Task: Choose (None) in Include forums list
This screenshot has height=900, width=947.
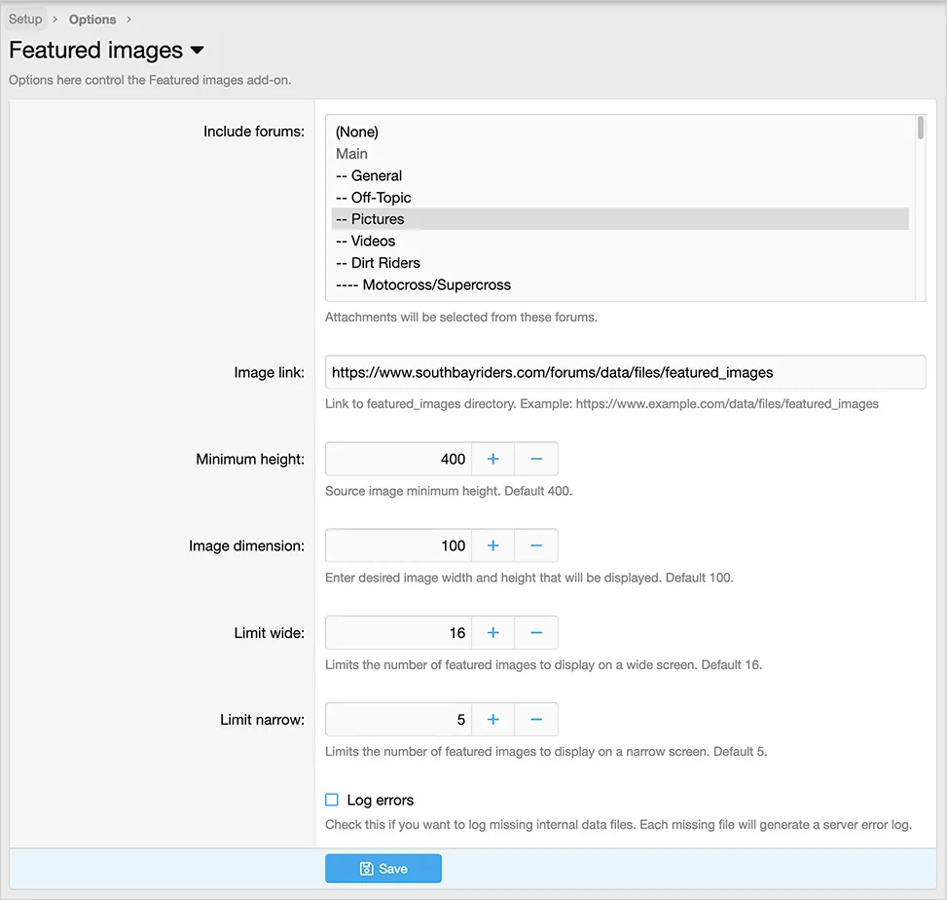Action: [356, 131]
